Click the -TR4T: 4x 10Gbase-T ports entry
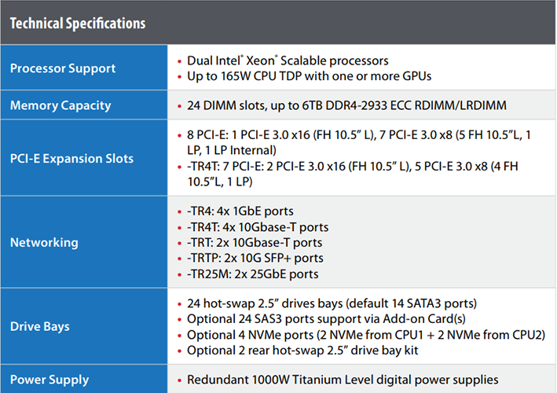557x393 pixels. 258,227
